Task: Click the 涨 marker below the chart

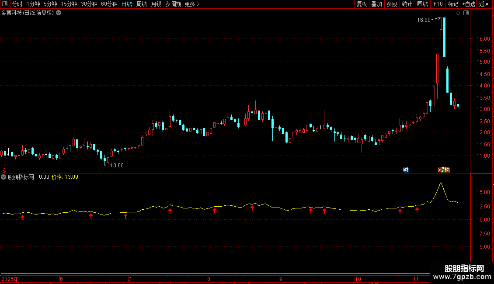Action: click(x=440, y=170)
